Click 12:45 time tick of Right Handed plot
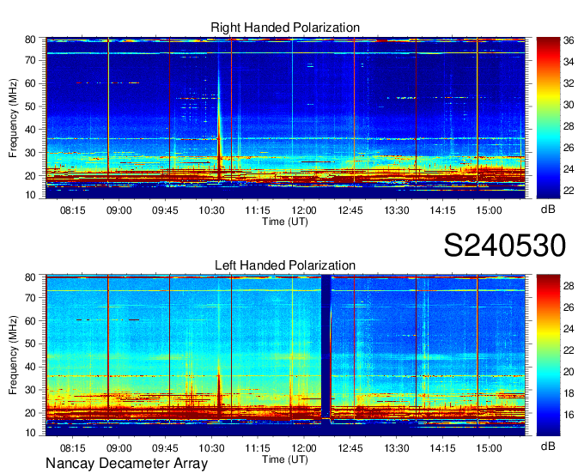The height and width of the screenshot is (474, 584). [x=350, y=210]
